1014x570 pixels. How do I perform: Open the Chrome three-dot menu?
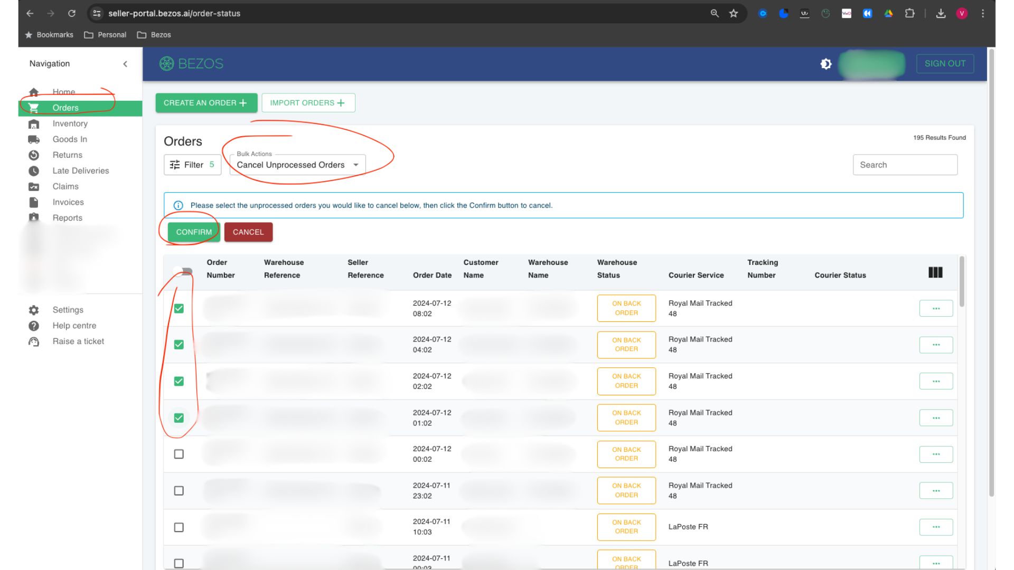[983, 14]
